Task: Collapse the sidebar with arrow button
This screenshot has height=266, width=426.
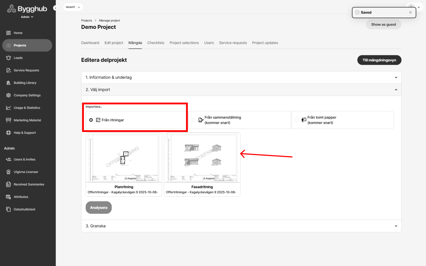Action: tap(56, 8)
